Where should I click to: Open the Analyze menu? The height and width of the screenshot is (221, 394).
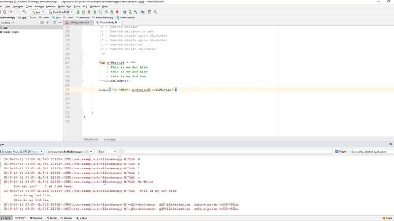coord(39,6)
